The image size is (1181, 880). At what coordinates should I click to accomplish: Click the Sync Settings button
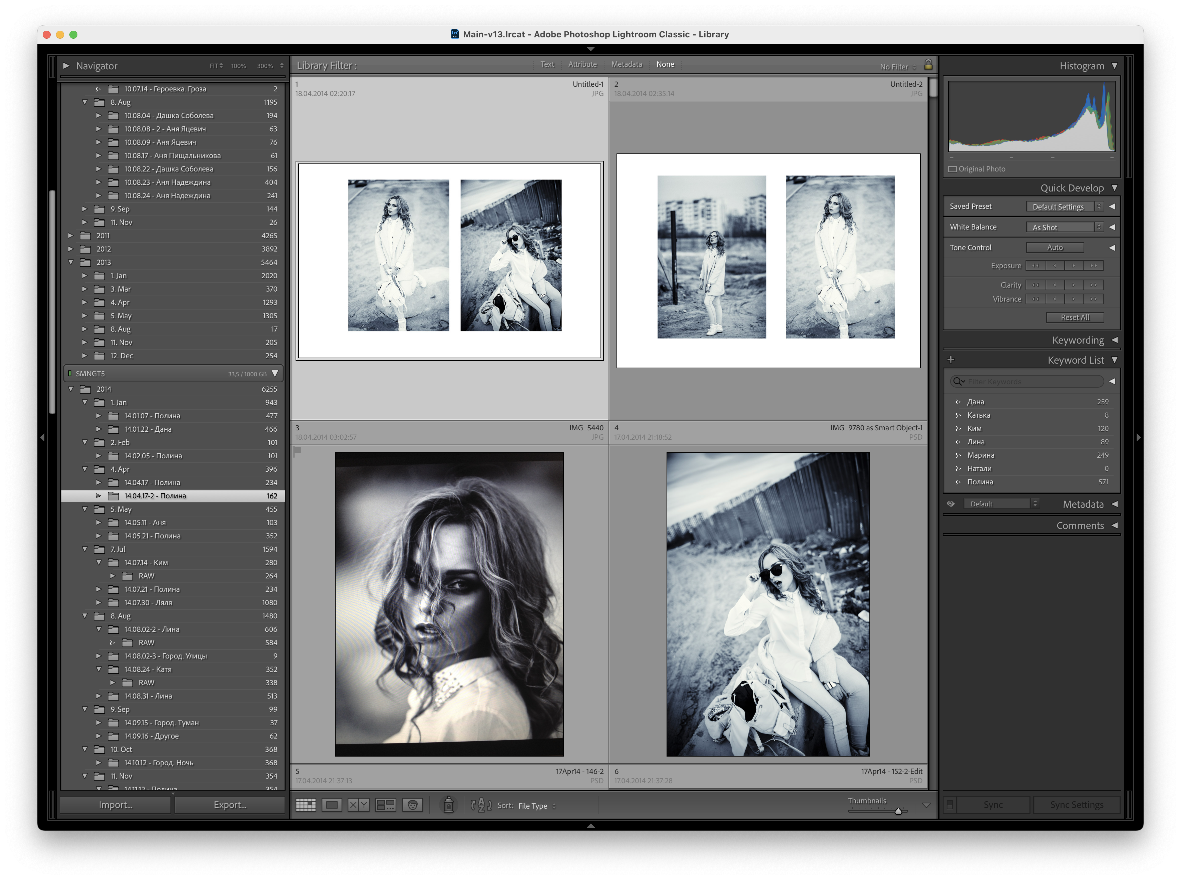tap(1077, 805)
